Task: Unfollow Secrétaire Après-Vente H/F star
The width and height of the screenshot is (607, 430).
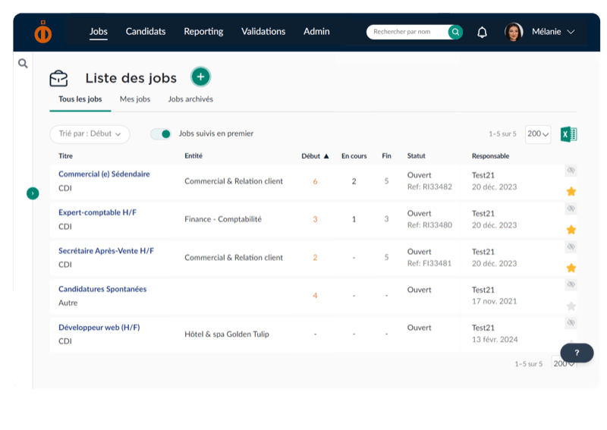Action: [x=571, y=268]
